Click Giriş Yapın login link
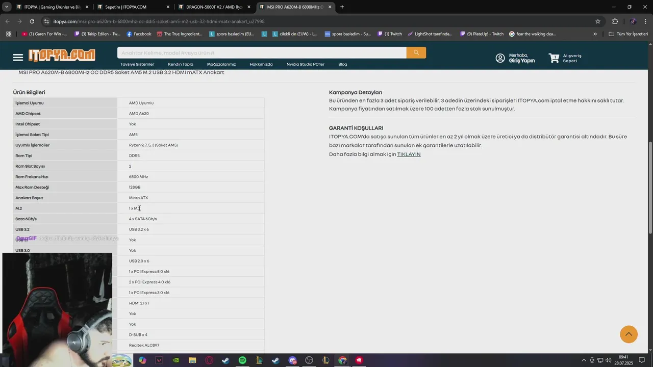Image resolution: width=653 pixels, height=367 pixels. tap(522, 61)
